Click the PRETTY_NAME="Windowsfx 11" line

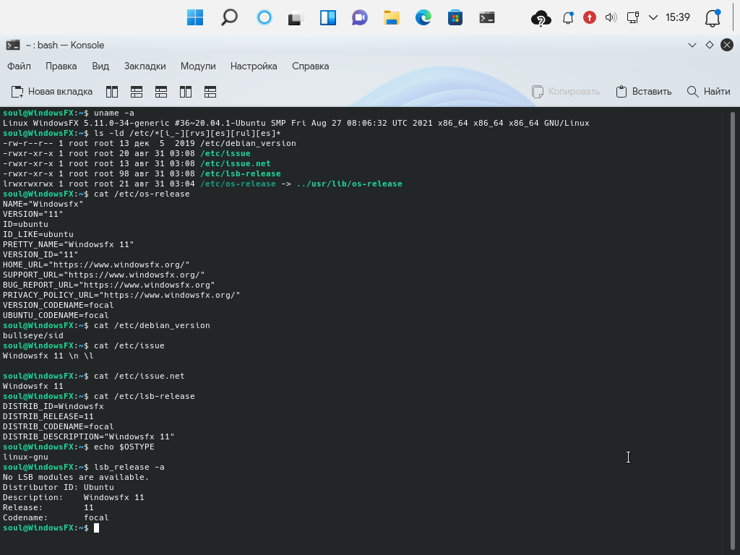click(x=69, y=244)
